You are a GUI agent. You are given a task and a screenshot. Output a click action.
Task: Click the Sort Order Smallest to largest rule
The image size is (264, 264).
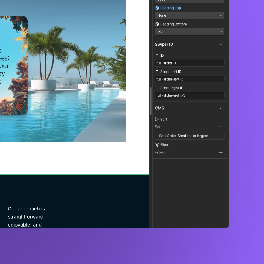pos(189,136)
